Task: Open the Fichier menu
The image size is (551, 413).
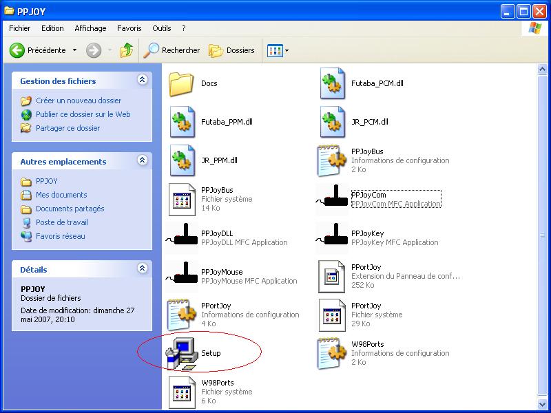Action: tap(20, 28)
